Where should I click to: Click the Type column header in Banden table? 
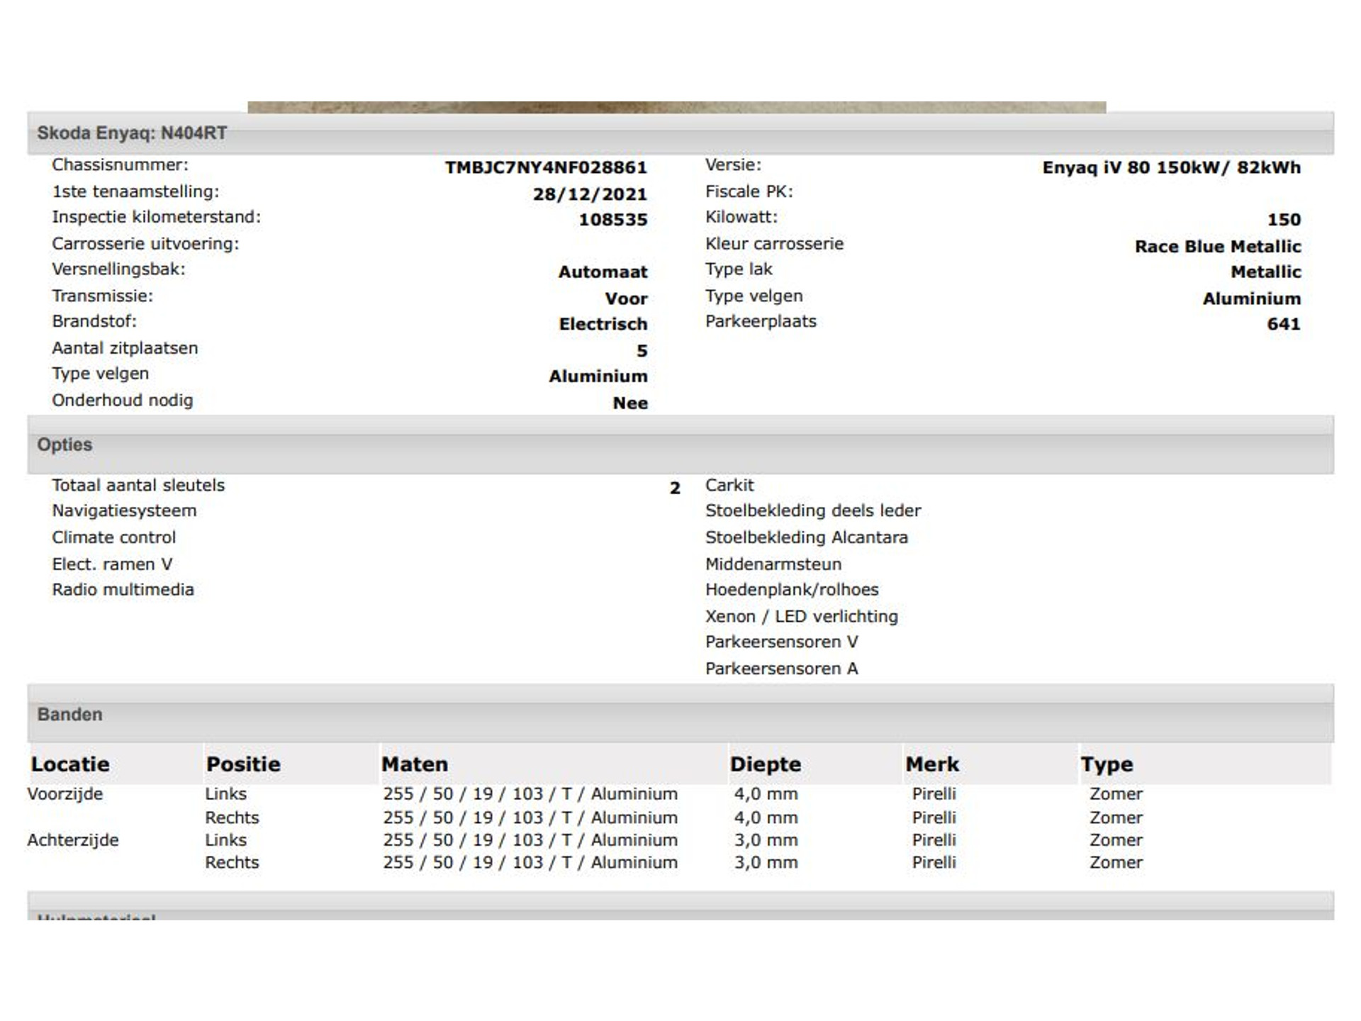tap(1107, 764)
